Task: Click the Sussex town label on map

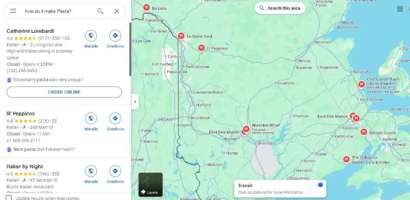Action: point(321,154)
